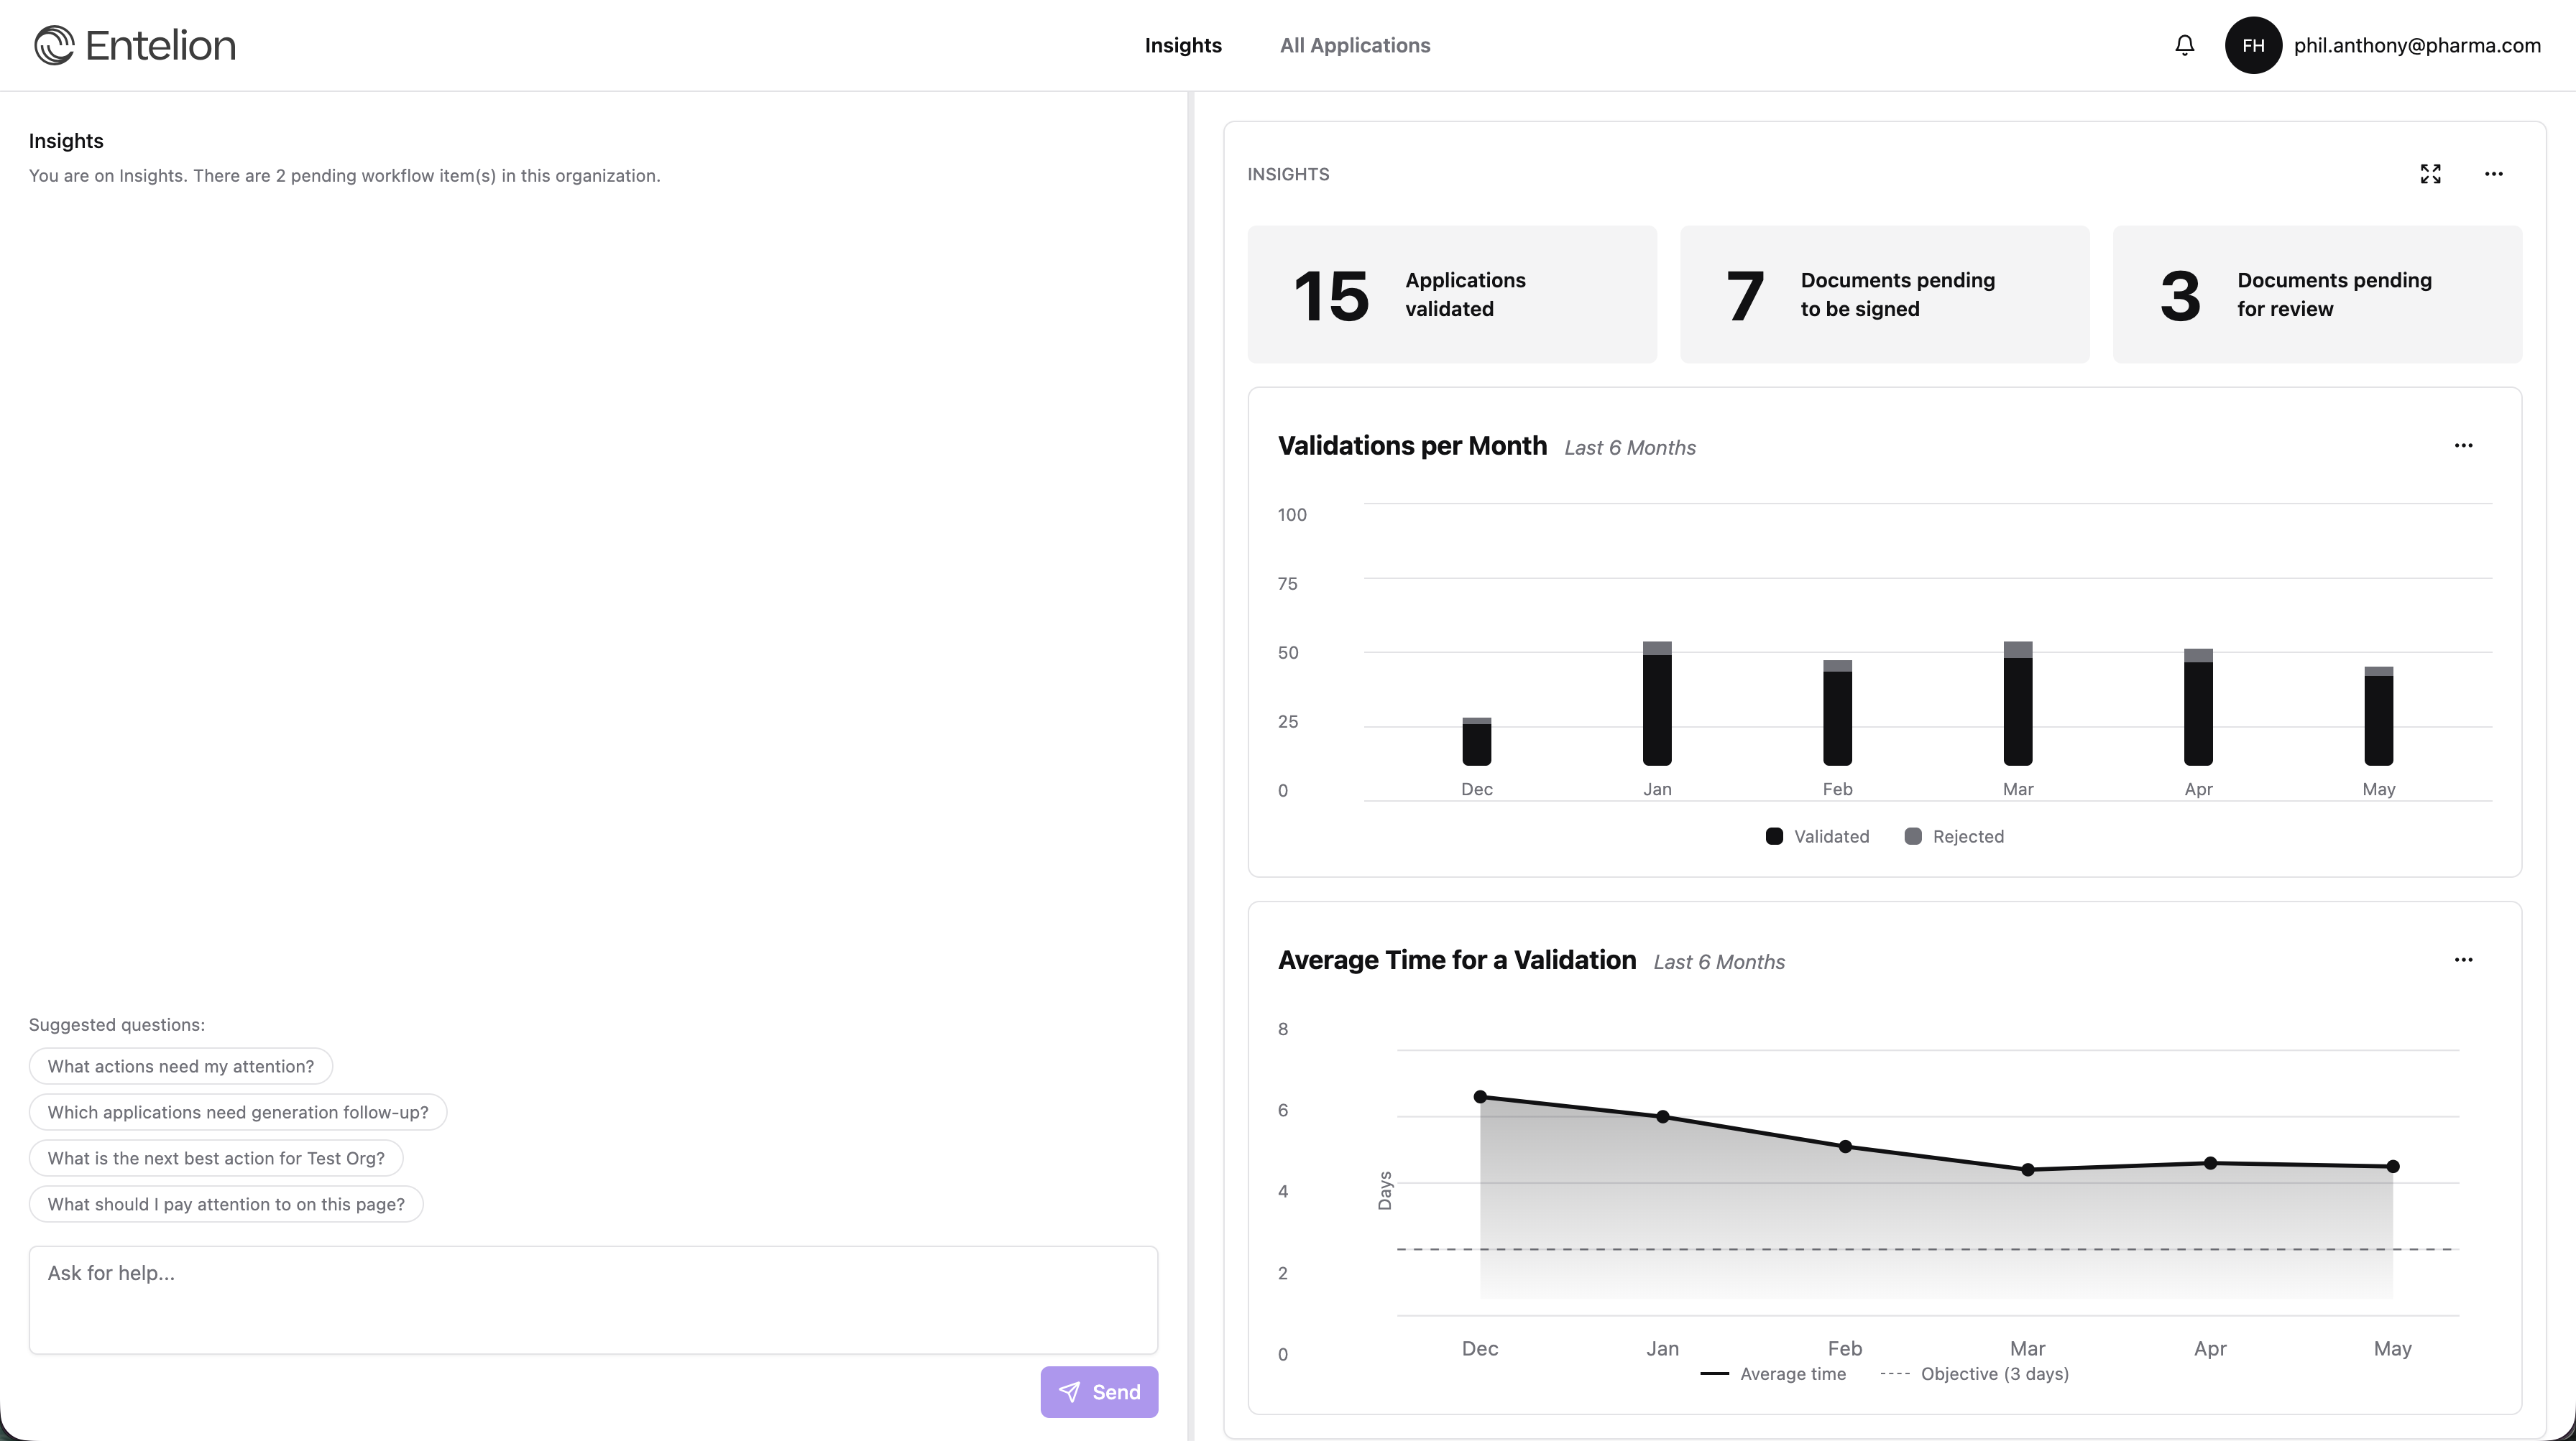Click the Validations per Month heading

pos(1412,445)
